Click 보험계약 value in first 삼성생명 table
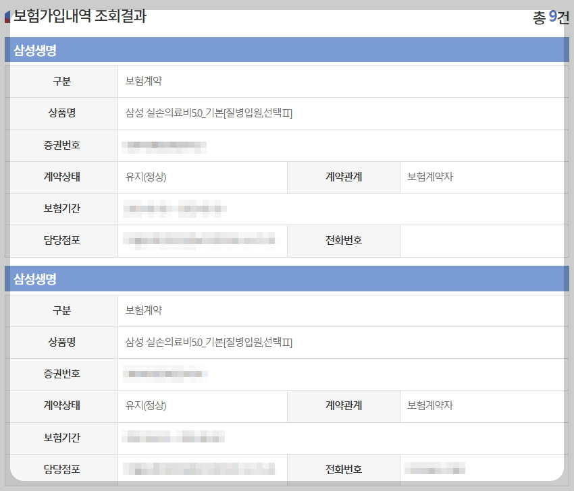Viewport: 574px width, 491px height. tap(143, 81)
